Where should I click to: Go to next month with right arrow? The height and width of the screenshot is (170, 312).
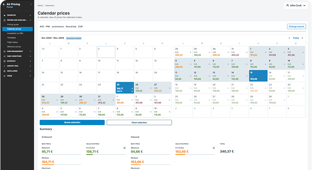(303, 38)
